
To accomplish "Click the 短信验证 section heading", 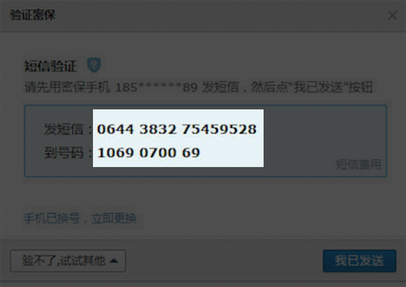I will click(50, 66).
